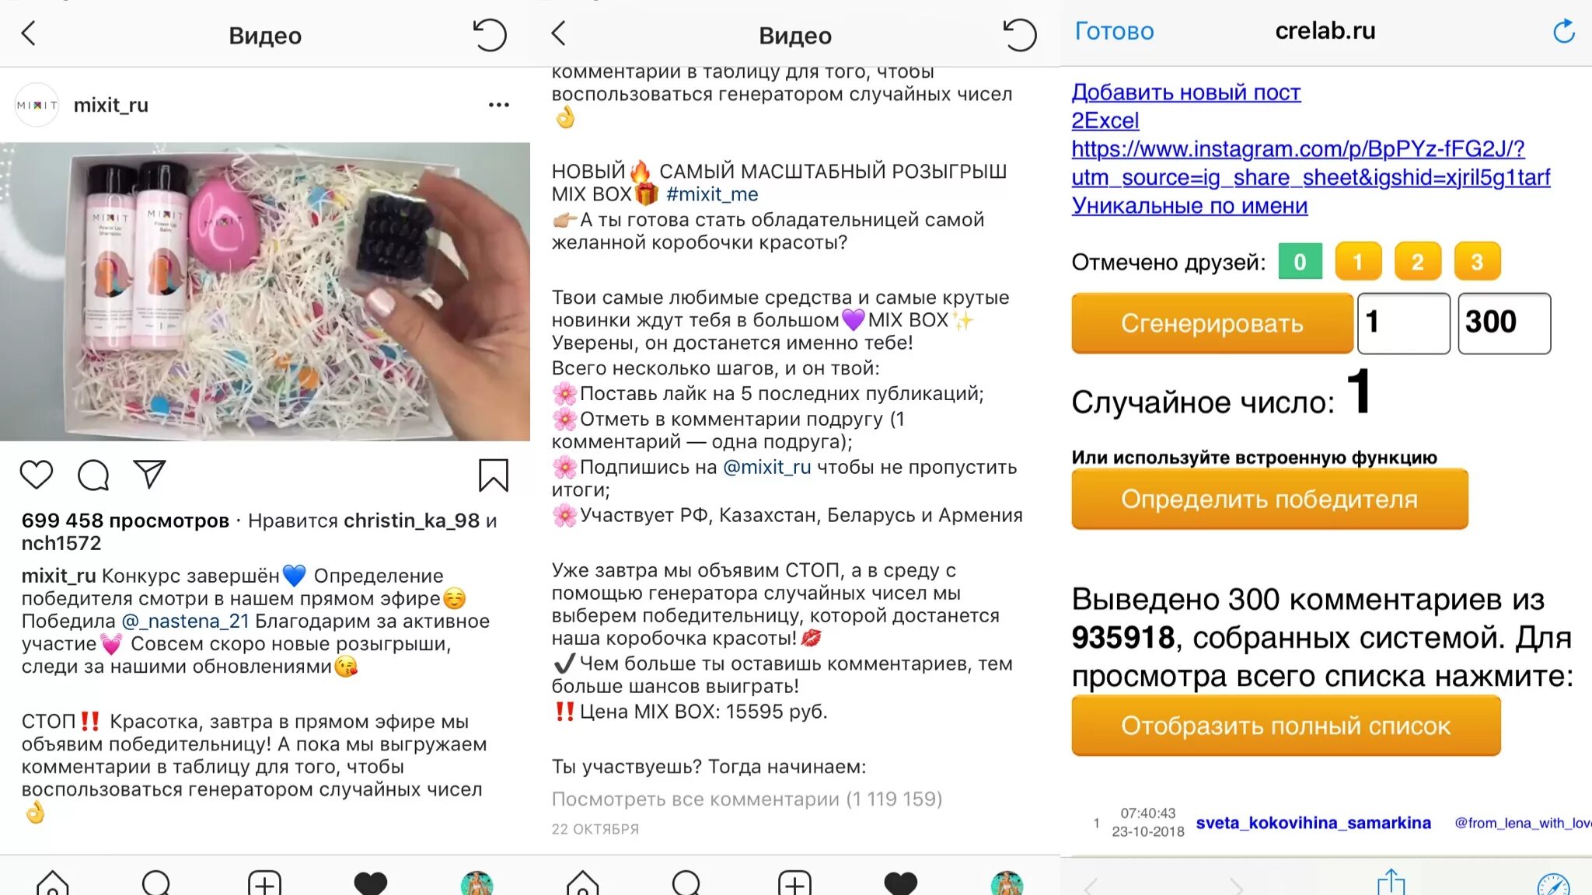View all comments link (1 119 159)
This screenshot has height=895, width=1592.
746,799
